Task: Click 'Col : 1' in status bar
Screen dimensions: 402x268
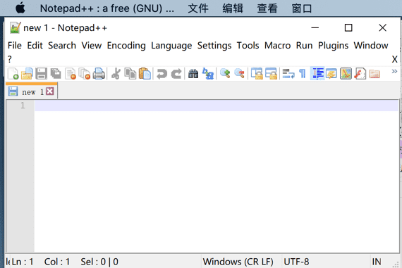Action: click(x=57, y=262)
